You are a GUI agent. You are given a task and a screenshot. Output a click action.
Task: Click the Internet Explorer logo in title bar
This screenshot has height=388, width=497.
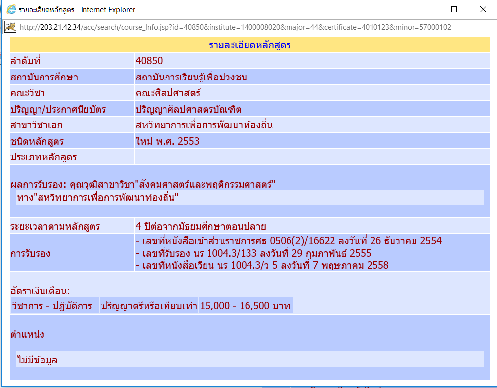coord(11,9)
